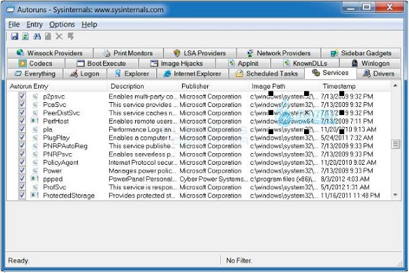Select the Boot Execute tab
409x273 pixels.
click(x=102, y=63)
